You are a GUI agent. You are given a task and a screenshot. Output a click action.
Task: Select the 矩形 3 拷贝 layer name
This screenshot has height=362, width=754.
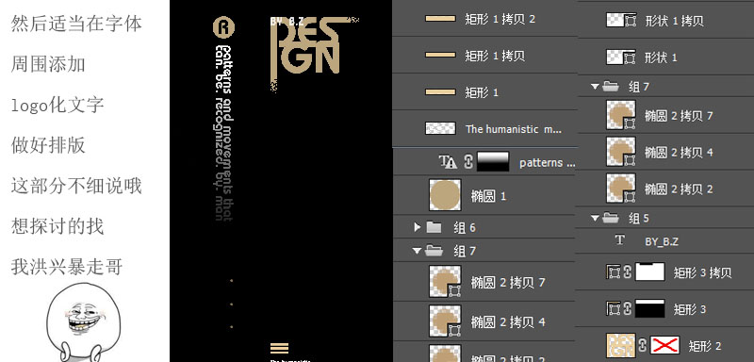[x=702, y=272]
